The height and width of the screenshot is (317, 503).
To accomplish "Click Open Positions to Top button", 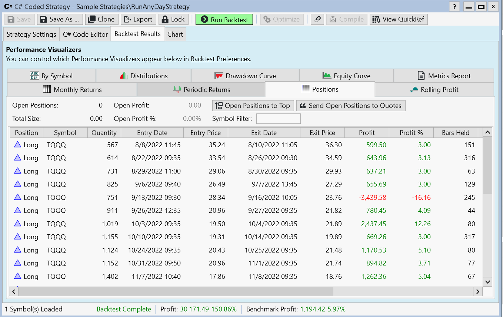I will [253, 106].
